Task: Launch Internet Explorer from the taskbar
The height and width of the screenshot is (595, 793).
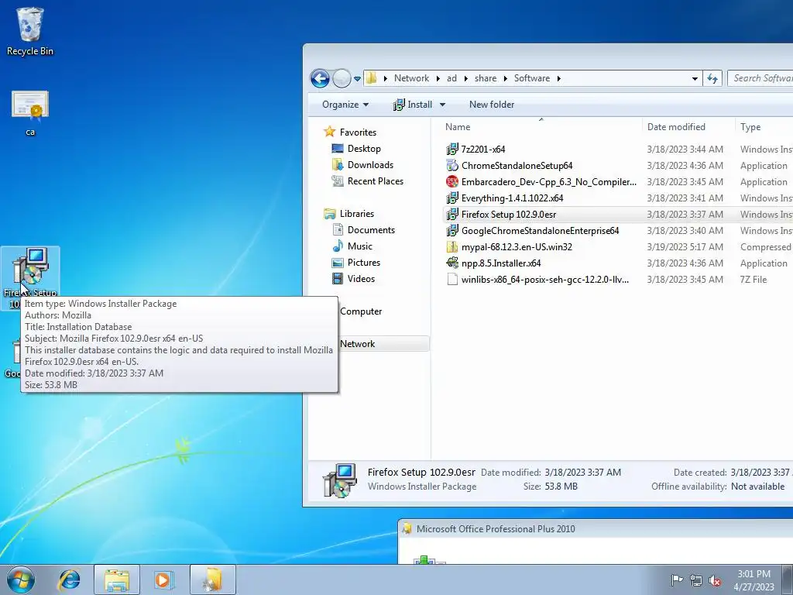Action: tap(69, 580)
